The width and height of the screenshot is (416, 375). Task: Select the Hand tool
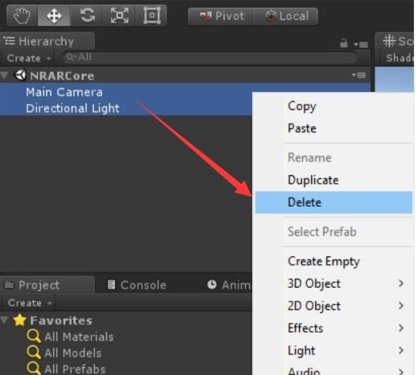point(22,16)
